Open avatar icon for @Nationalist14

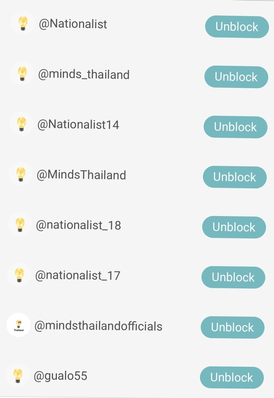(21, 124)
